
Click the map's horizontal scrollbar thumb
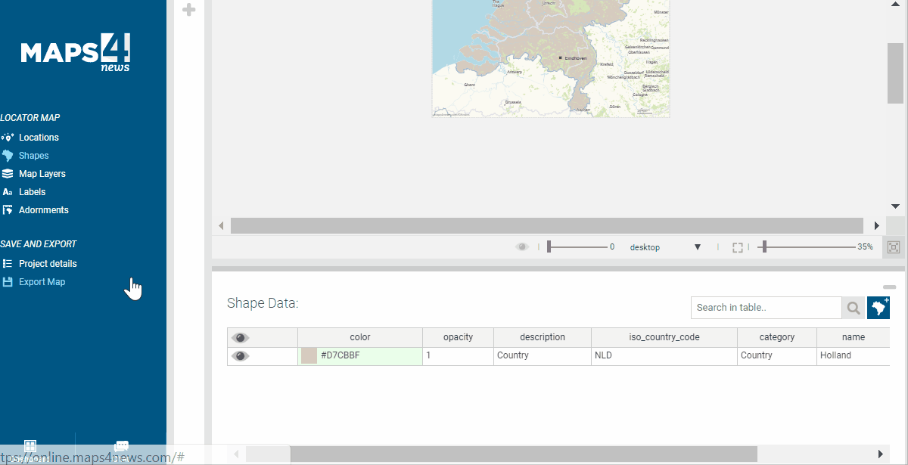coord(547,225)
